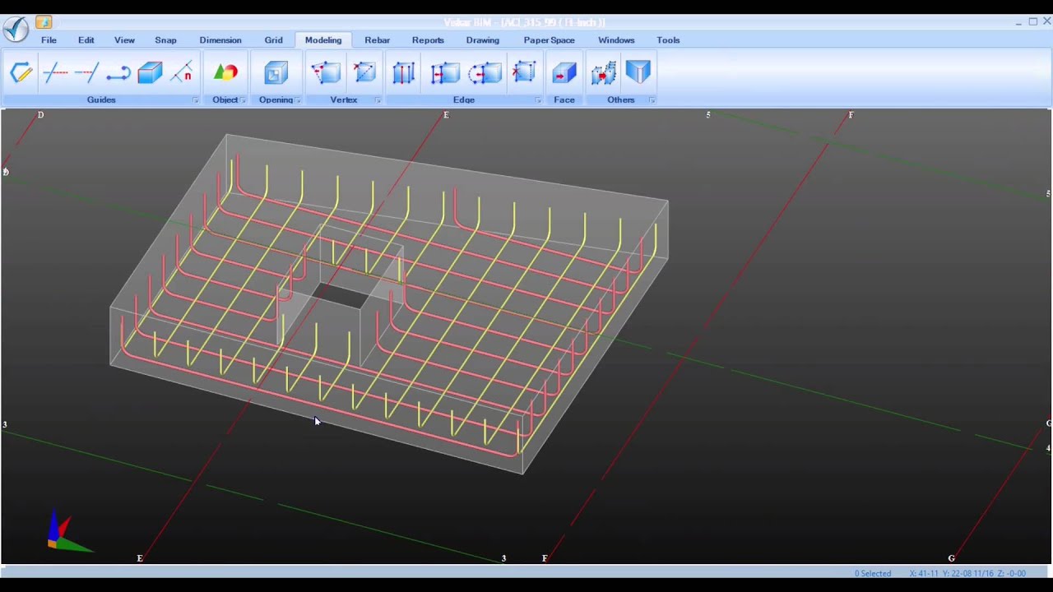Select the divide guide 'n' tool
The image size is (1053, 592).
tap(182, 73)
